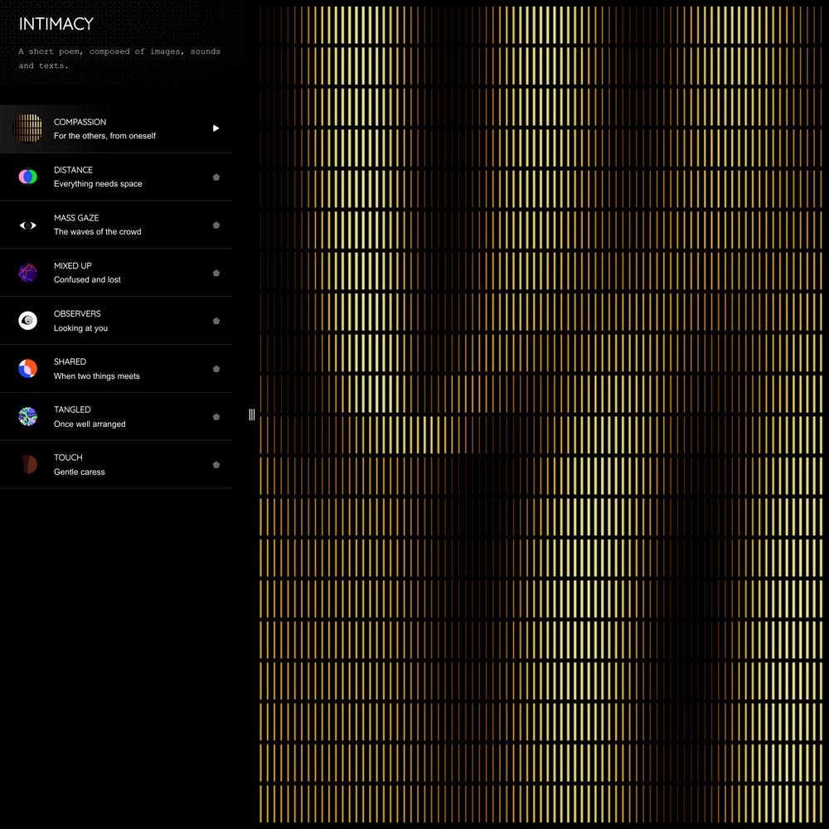Open the DISTANCE entry title

pos(73,170)
